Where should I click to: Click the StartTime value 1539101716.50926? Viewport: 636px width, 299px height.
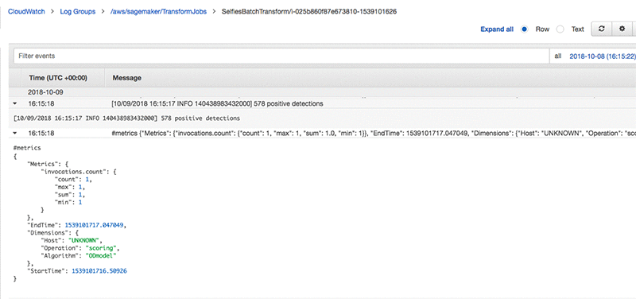(x=99, y=270)
